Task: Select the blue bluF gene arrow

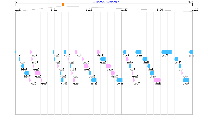Action: click(x=27, y=73)
